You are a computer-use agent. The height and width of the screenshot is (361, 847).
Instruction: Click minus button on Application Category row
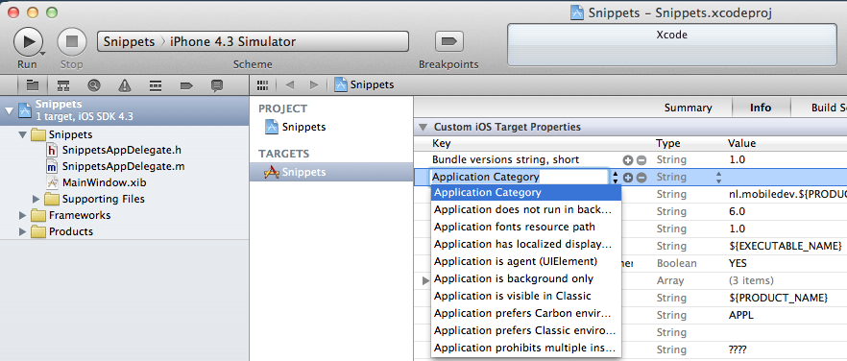pos(641,178)
